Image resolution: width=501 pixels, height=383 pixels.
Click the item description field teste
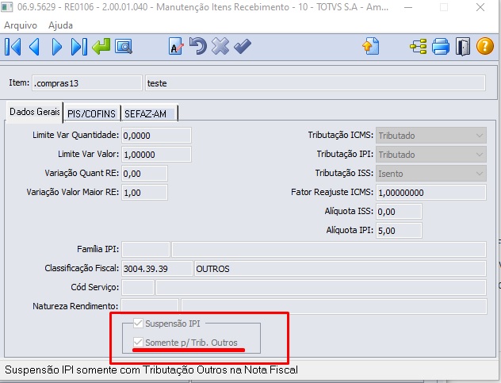click(x=316, y=83)
